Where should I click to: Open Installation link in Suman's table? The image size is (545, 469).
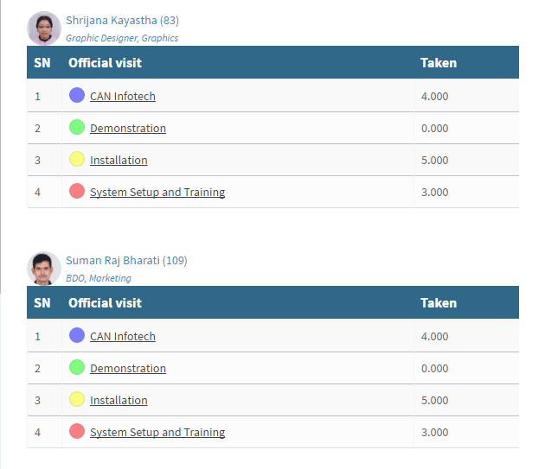pos(119,400)
